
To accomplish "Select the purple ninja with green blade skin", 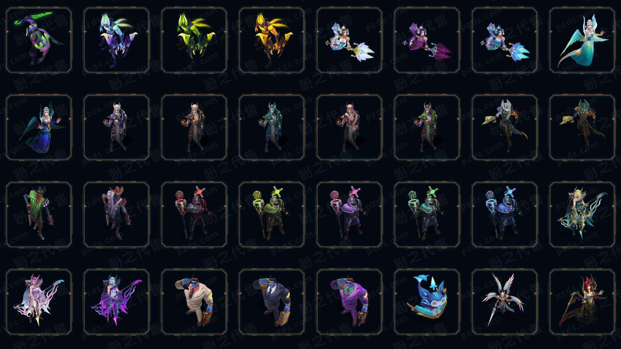I will 39,40.
